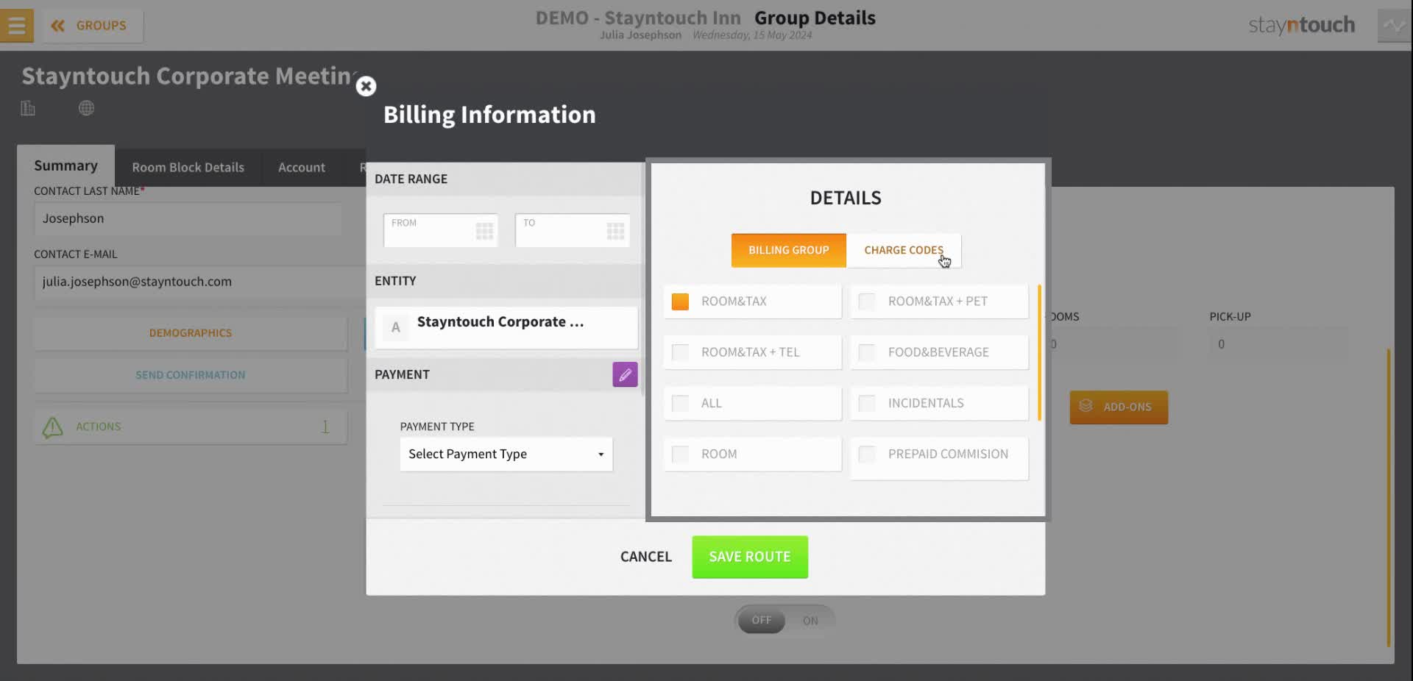The height and width of the screenshot is (681, 1413).
Task: Click the staytouch logo
Action: click(1301, 25)
